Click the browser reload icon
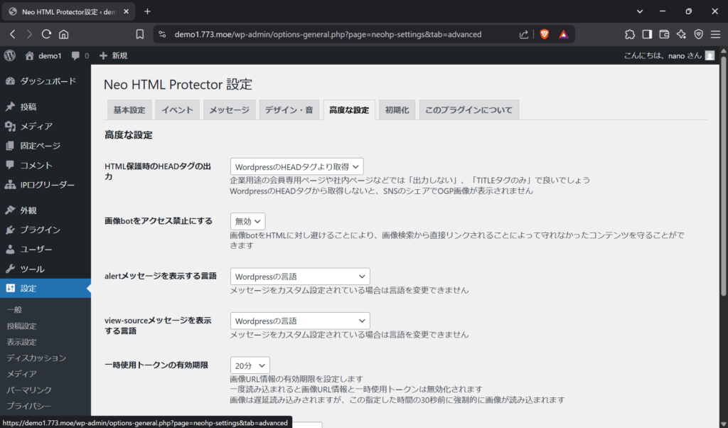728x428 pixels. click(x=47, y=34)
